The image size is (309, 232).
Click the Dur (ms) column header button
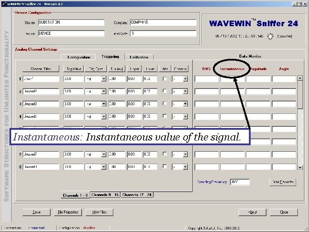pyautogui.click(x=117, y=69)
